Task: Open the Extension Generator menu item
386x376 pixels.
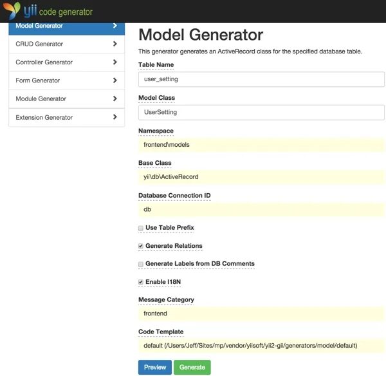Action: point(66,117)
